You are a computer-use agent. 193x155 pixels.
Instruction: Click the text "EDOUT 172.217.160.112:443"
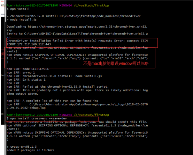pyautogui.click(x=29, y=44)
